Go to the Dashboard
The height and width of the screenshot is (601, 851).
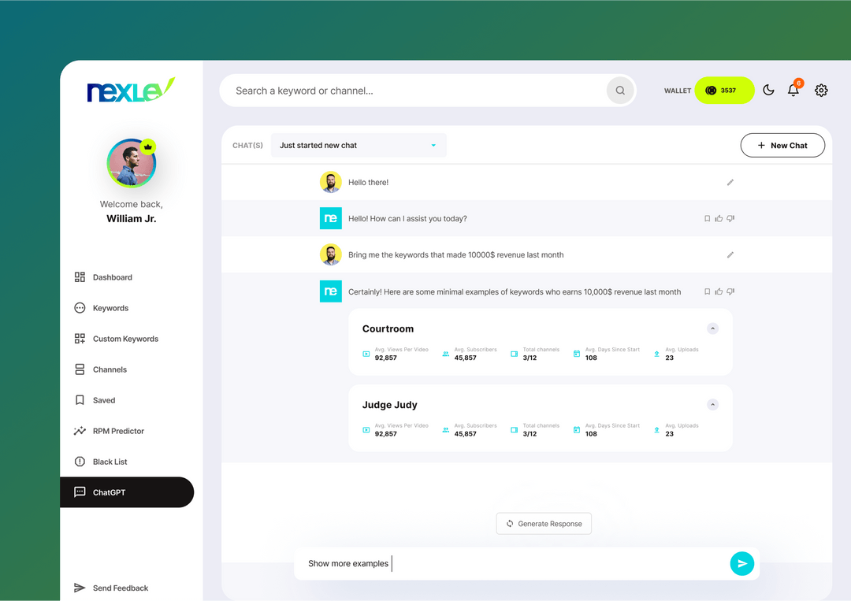(x=113, y=277)
